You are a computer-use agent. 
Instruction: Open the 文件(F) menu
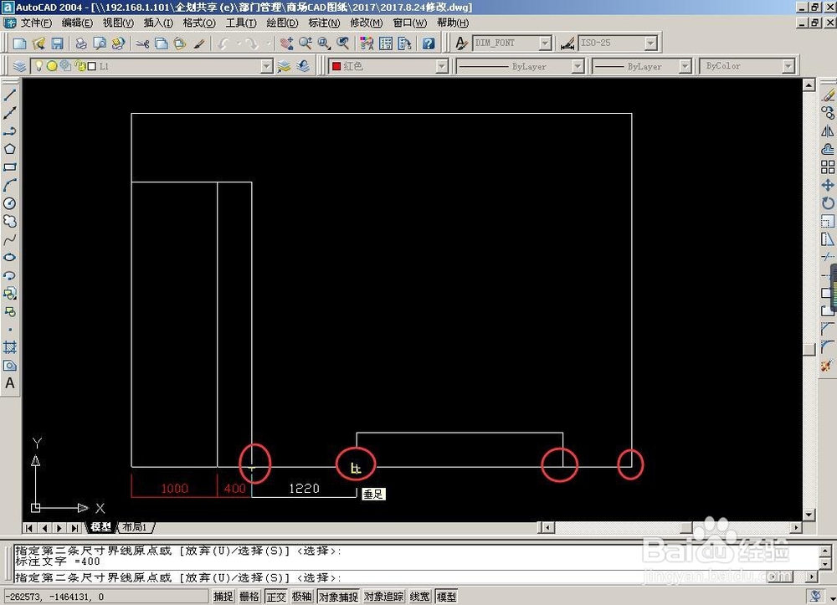(36, 23)
